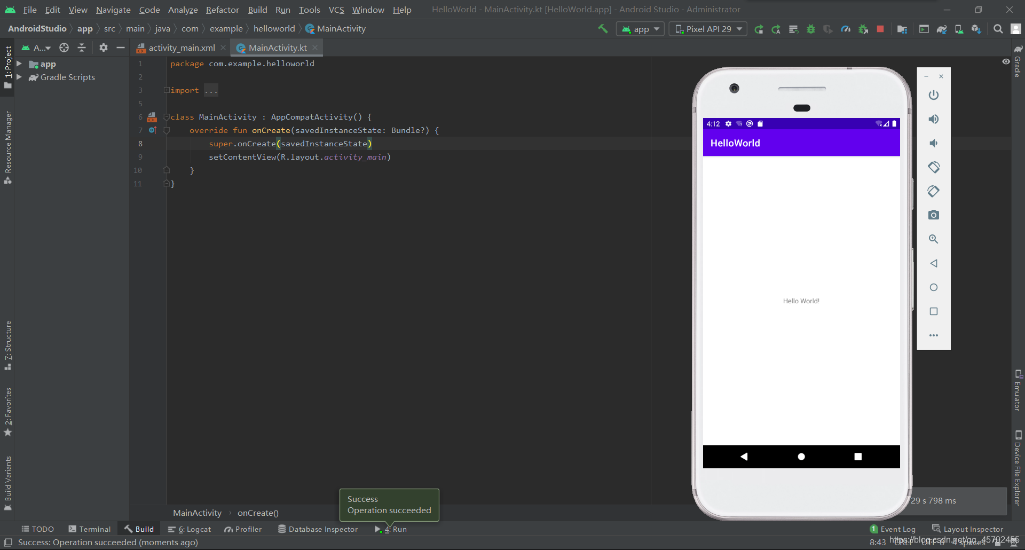Open the app run configuration dropdown
Screen dimensions: 1025x550
coord(640,29)
